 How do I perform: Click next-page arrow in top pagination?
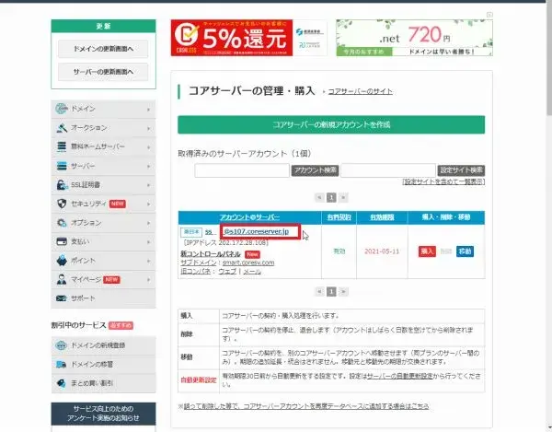[343, 197]
